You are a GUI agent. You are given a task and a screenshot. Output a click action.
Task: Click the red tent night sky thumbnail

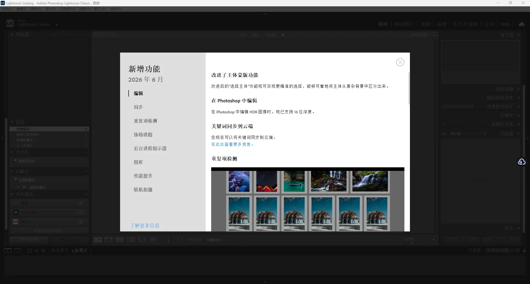(x=267, y=181)
